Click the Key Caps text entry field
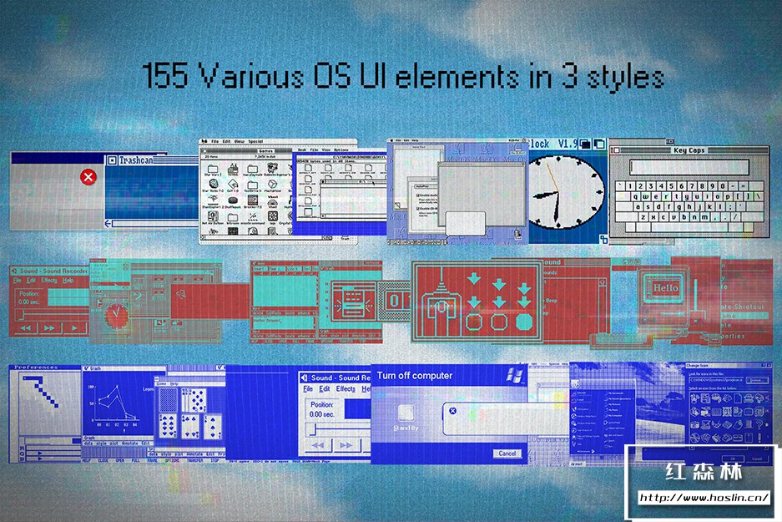The height and width of the screenshot is (522, 782). [689, 167]
